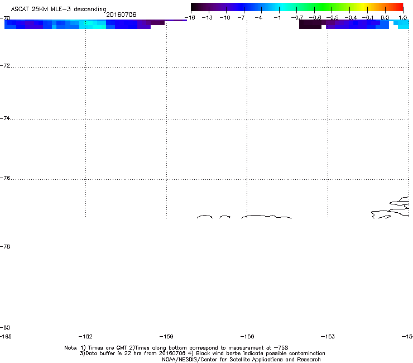Click the '-4' color scale label
The width and height of the screenshot is (413, 363).
[x=258, y=18]
